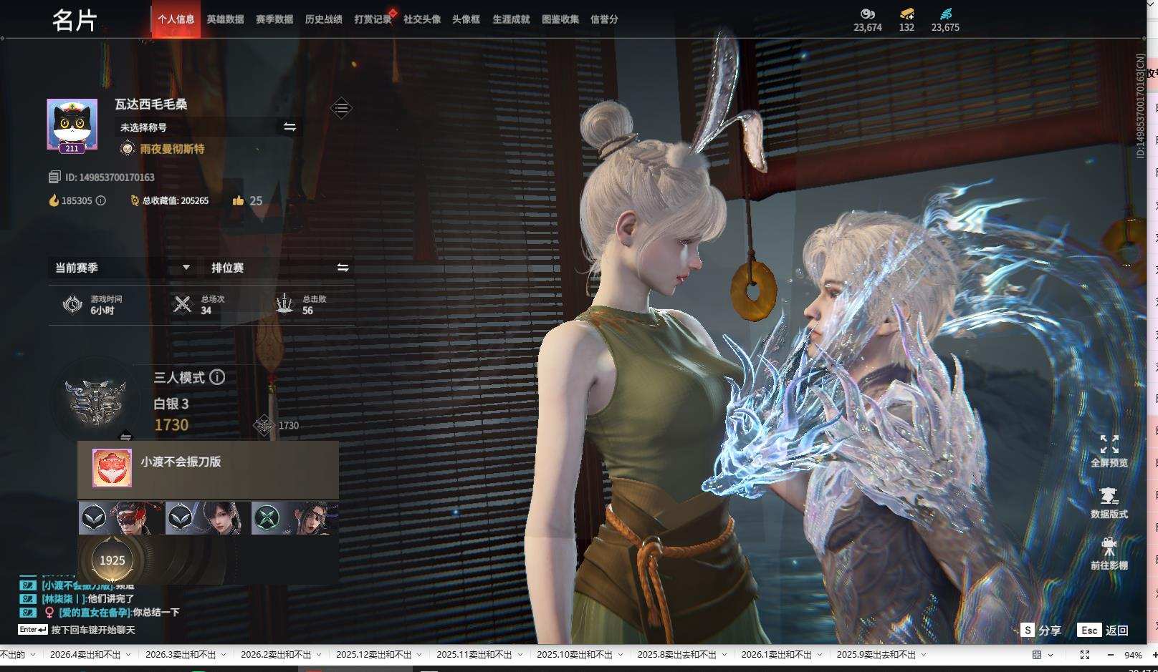
Task: Expand the 2025.9卖出去和不出 sheet tab arrow
Action: [923, 655]
